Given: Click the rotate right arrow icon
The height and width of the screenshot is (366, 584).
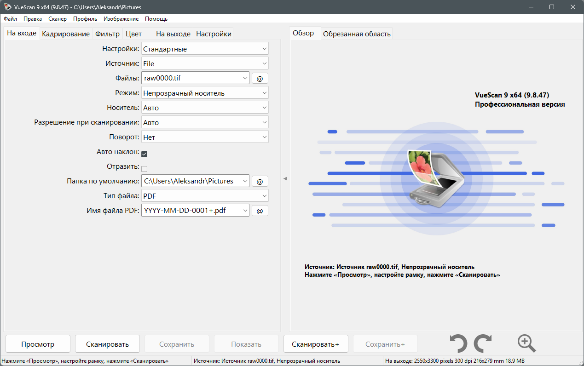Looking at the screenshot, I should point(483,343).
